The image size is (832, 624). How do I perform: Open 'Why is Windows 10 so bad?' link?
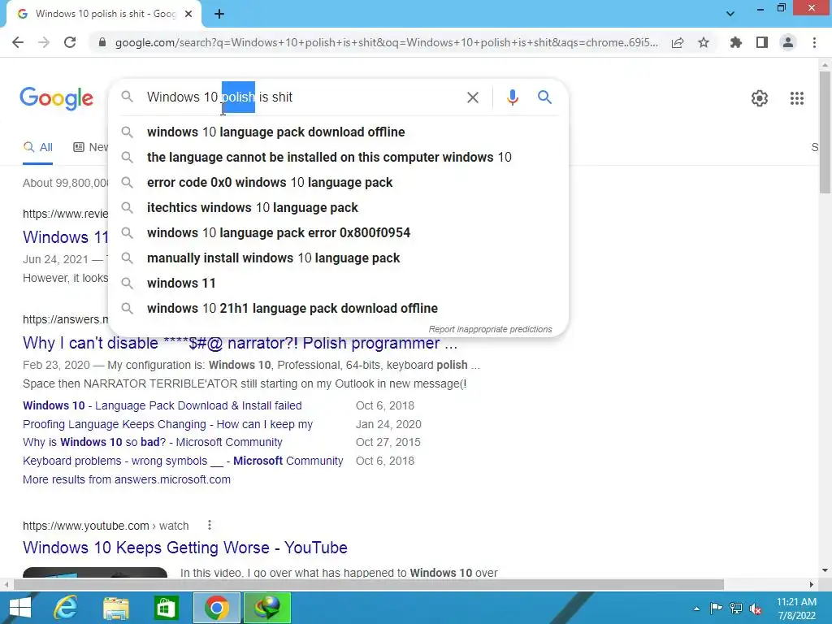(x=152, y=443)
